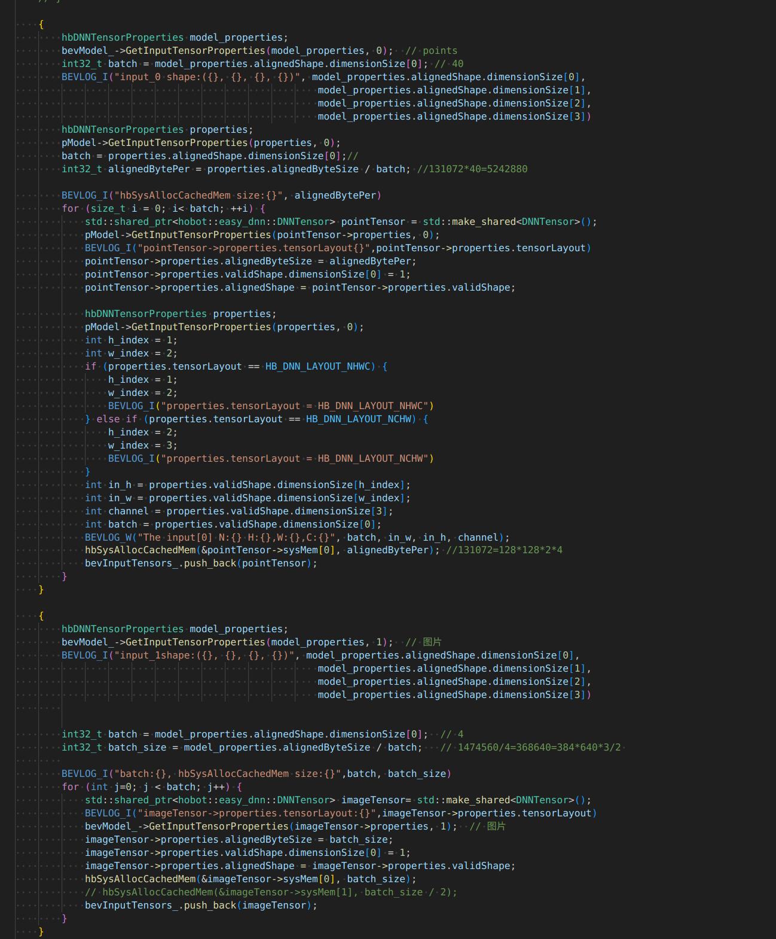The height and width of the screenshot is (939, 776).
Task: Click the 'int channel' variable declaration
Action: tap(128, 511)
